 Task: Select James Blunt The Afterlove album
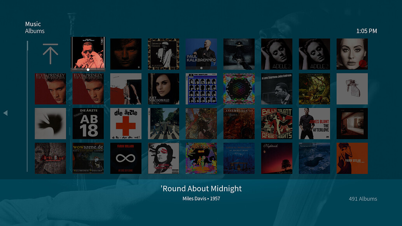(x=314, y=123)
